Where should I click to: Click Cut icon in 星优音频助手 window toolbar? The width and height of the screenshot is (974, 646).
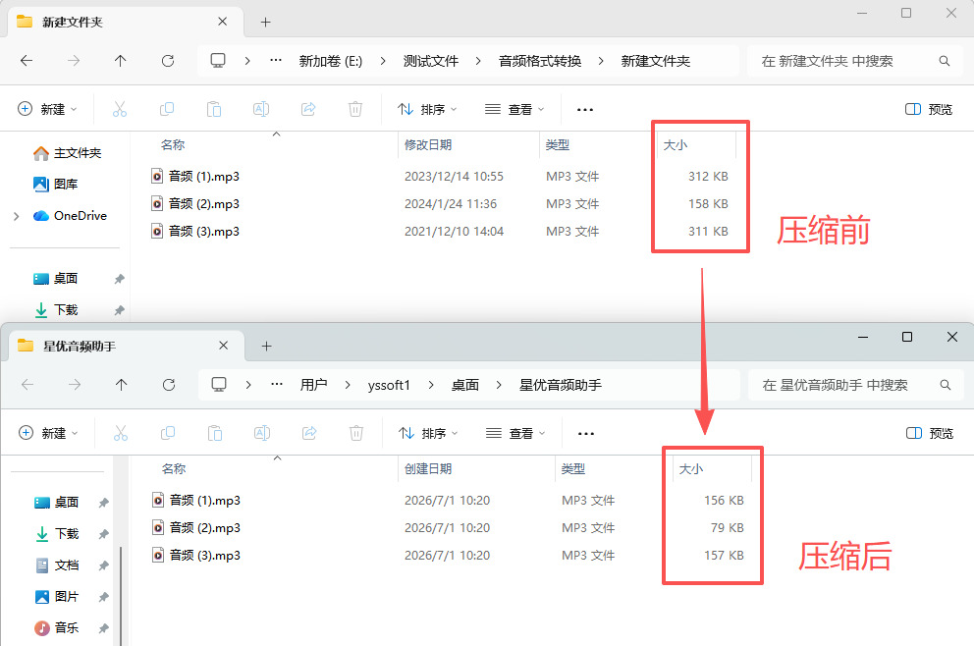pos(121,433)
